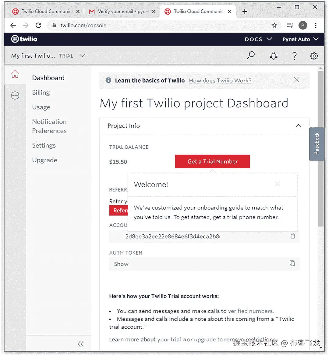Go back in browser history
329x356 pixels.
click(13, 25)
